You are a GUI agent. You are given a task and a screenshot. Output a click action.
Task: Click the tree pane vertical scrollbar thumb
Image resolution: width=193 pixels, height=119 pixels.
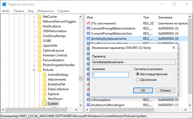81,78
